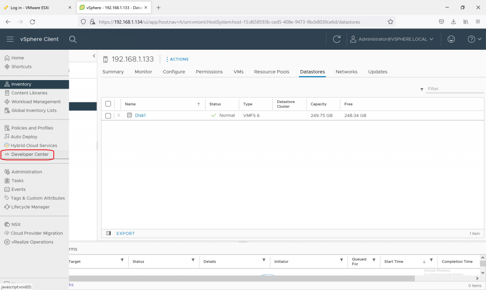Open a new browser tab
The image size is (486, 290).
(x=159, y=8)
